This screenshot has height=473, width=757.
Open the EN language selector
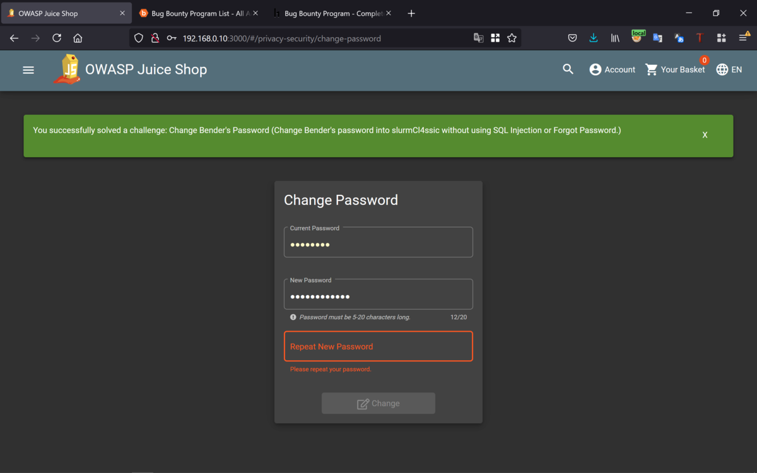(729, 69)
